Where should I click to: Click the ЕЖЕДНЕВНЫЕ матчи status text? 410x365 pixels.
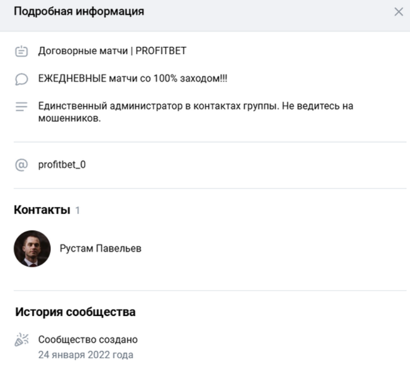[133, 79]
